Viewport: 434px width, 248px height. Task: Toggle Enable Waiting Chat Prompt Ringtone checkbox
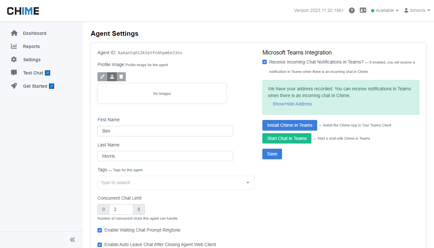100,230
